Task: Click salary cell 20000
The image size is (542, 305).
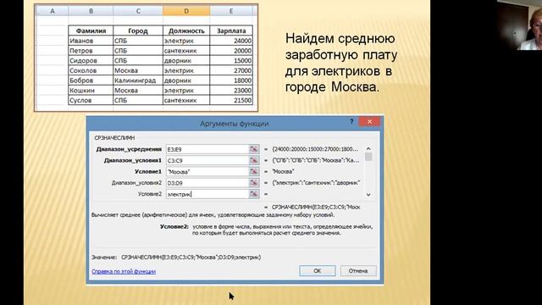Action: point(231,51)
